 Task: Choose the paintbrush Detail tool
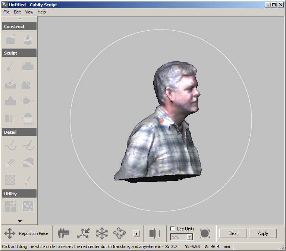point(28,180)
